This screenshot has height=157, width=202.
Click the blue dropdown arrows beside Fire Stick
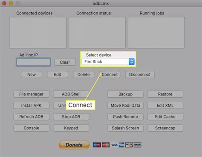132,62
